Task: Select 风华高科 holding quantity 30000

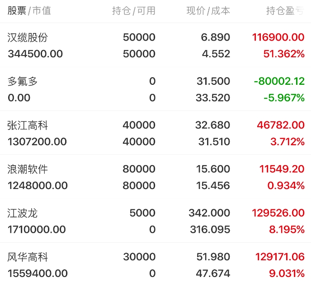Action: pyautogui.click(x=139, y=257)
